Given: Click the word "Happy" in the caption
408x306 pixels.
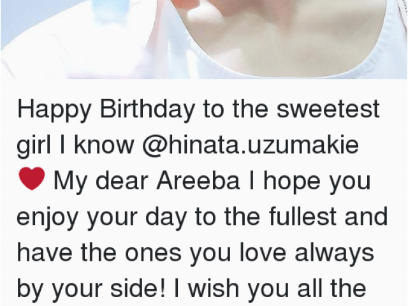Looking at the screenshot, I should 54,110.
